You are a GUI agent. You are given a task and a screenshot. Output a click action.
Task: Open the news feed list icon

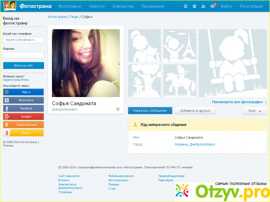(x=185, y=7)
